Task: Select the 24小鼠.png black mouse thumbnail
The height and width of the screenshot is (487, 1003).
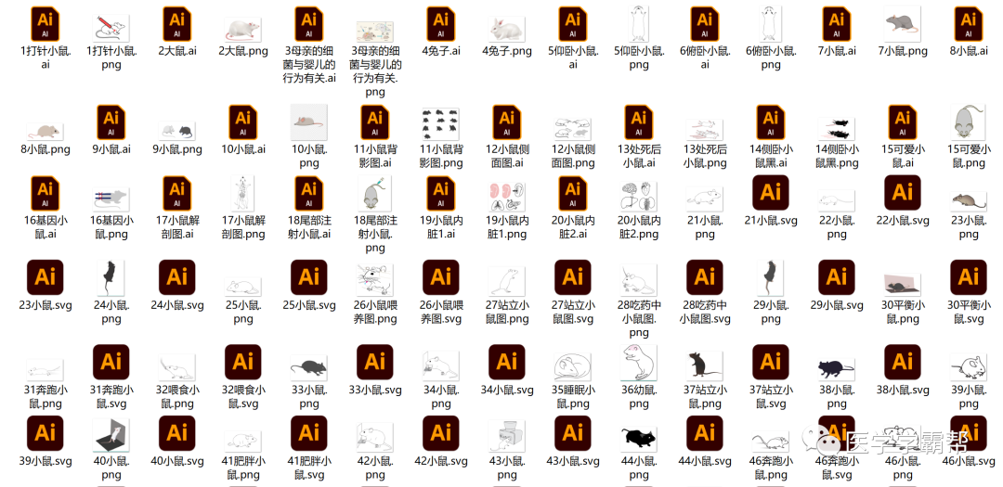Action: (x=111, y=277)
